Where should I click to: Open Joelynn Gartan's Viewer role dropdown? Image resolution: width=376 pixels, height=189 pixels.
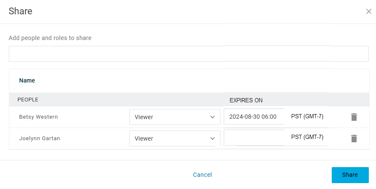(175, 138)
